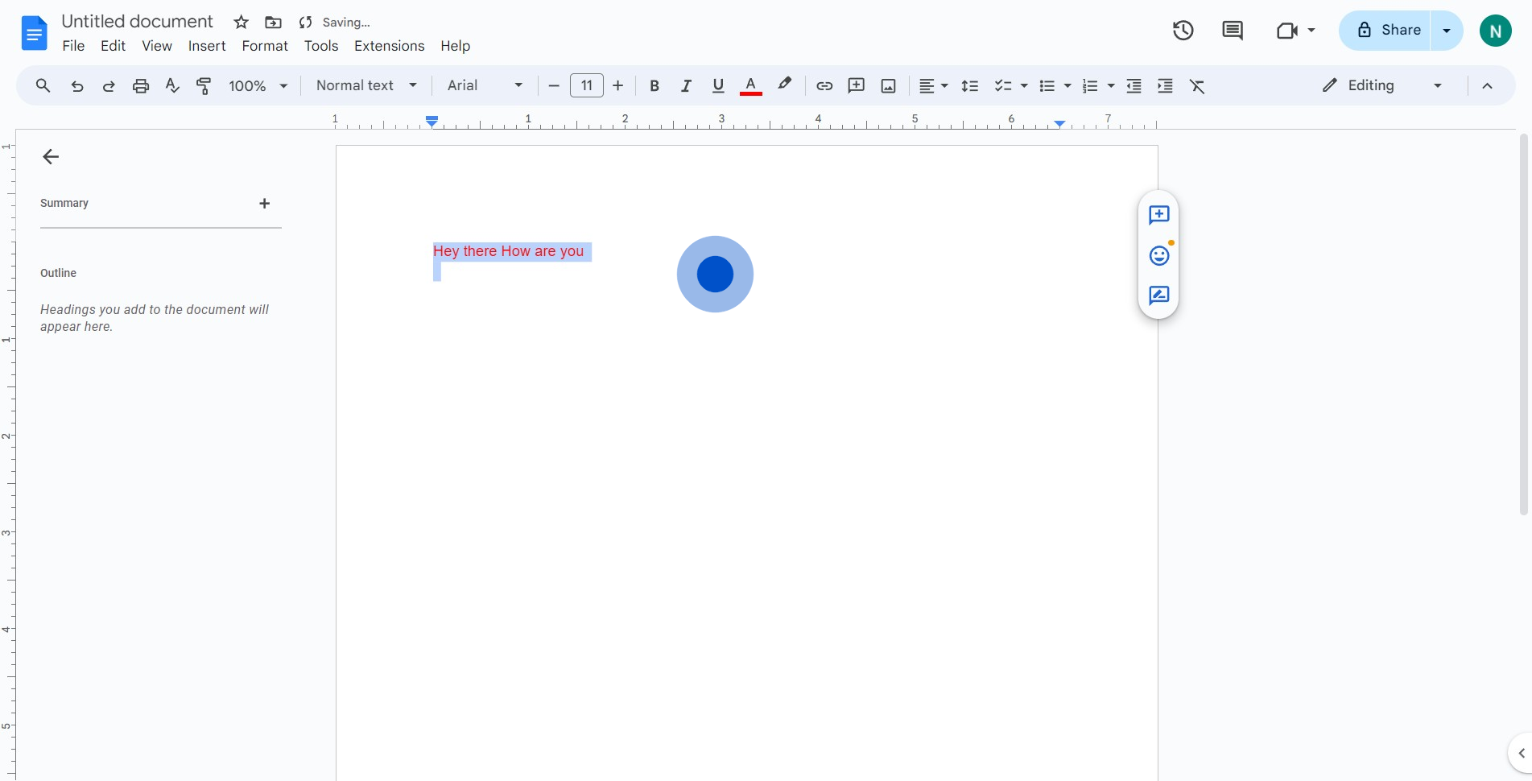Viewport: 1532px width, 781px height.
Task: Open the Meet call options arrow
Action: click(x=1311, y=31)
